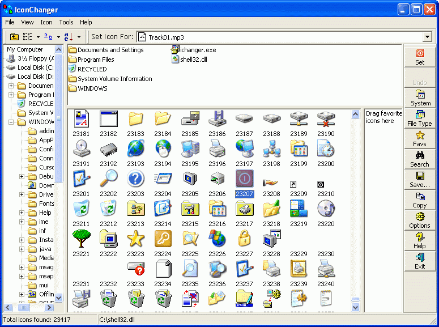Choose the disconnected network drive icon 23190
This screenshot has height=327, width=439.
point(326,118)
